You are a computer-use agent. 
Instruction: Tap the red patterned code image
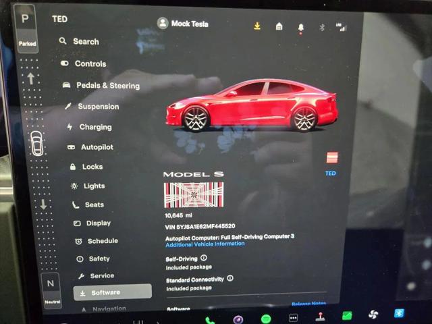pos(194,195)
